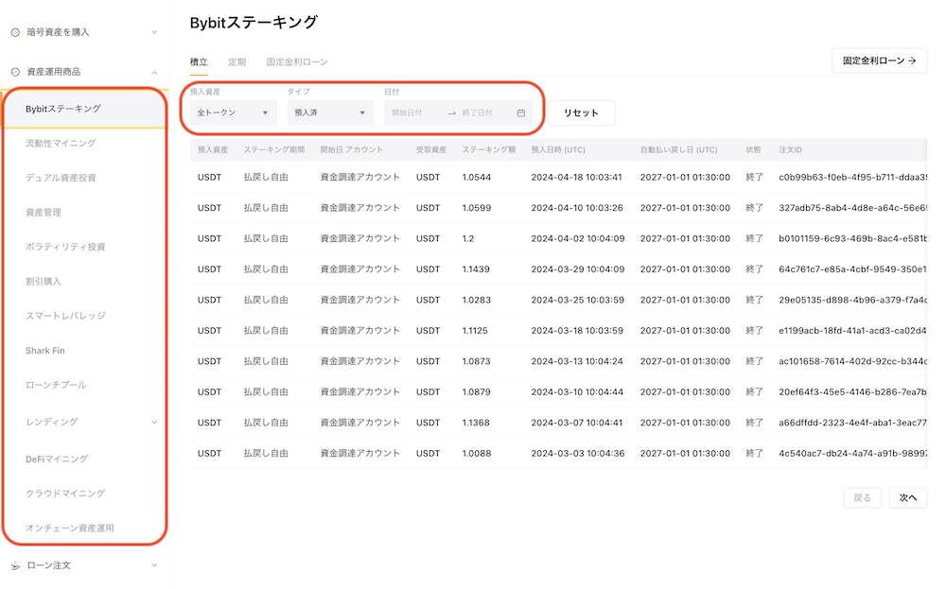Viewport: 946px width, 589px height.
Task: Open オンチェーン資産運用 in sidebar
Action: point(70,528)
